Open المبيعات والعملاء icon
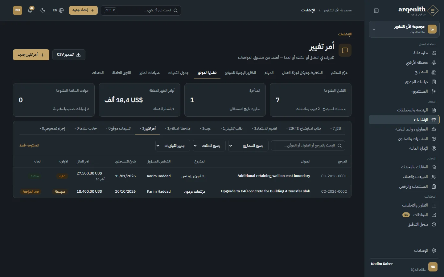Screen dimensions: 444x277 (x=434, y=177)
